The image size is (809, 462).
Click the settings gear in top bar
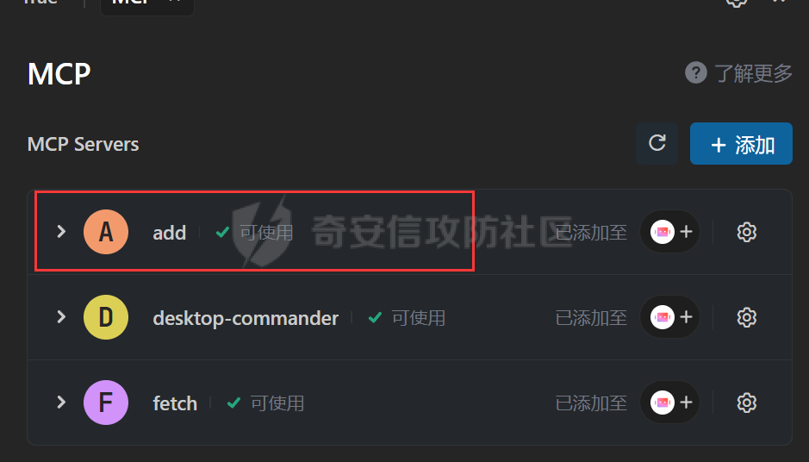(x=737, y=3)
